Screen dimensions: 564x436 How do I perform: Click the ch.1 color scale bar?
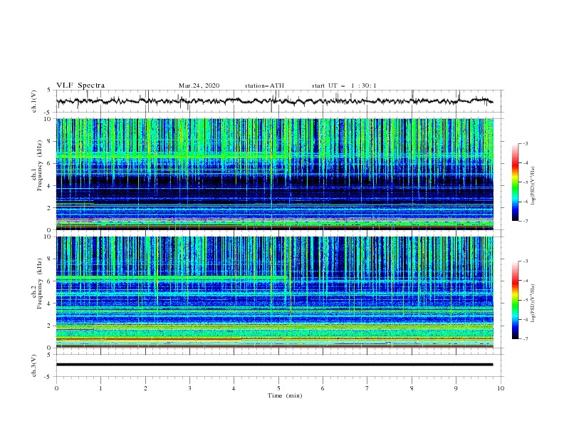coord(516,182)
